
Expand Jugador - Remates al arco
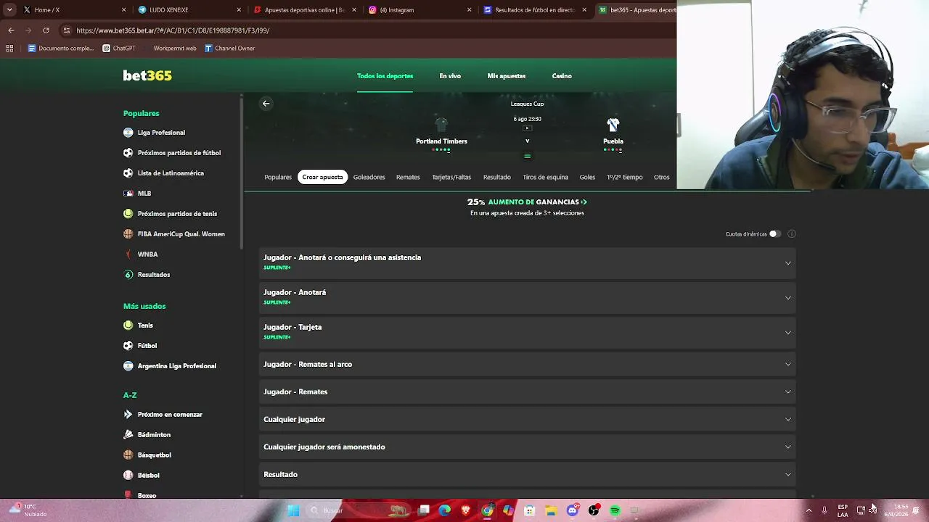pyautogui.click(x=527, y=364)
